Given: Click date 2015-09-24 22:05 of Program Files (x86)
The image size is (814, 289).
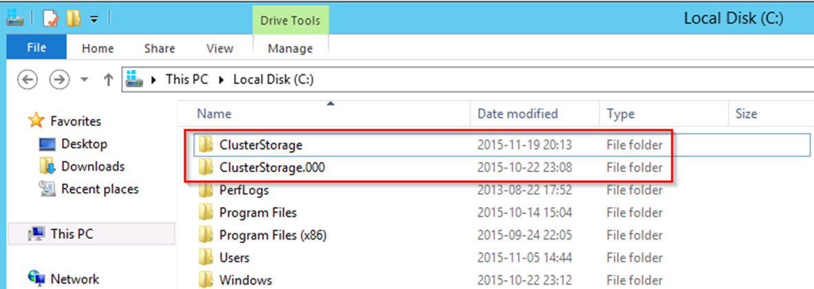Looking at the screenshot, I should coord(524,235).
